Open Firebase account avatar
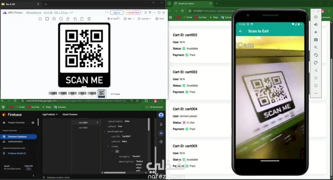The image size is (333, 180). pos(161,115)
